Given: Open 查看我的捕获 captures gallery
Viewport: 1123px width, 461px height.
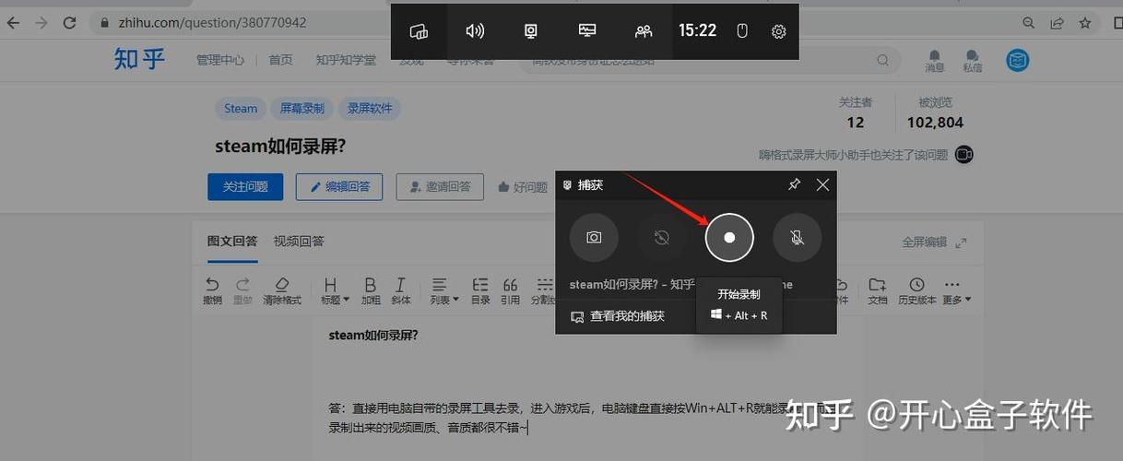Looking at the screenshot, I should (x=618, y=316).
